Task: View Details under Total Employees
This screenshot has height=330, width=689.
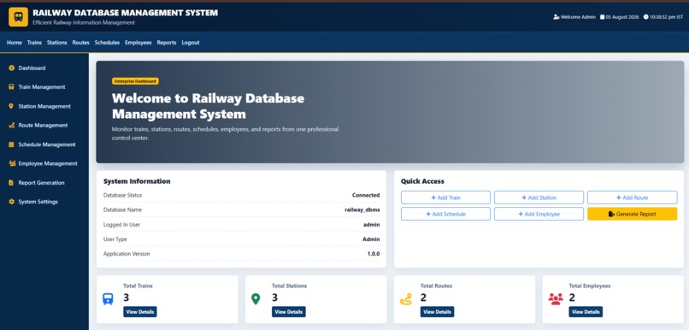Action: 586,312
